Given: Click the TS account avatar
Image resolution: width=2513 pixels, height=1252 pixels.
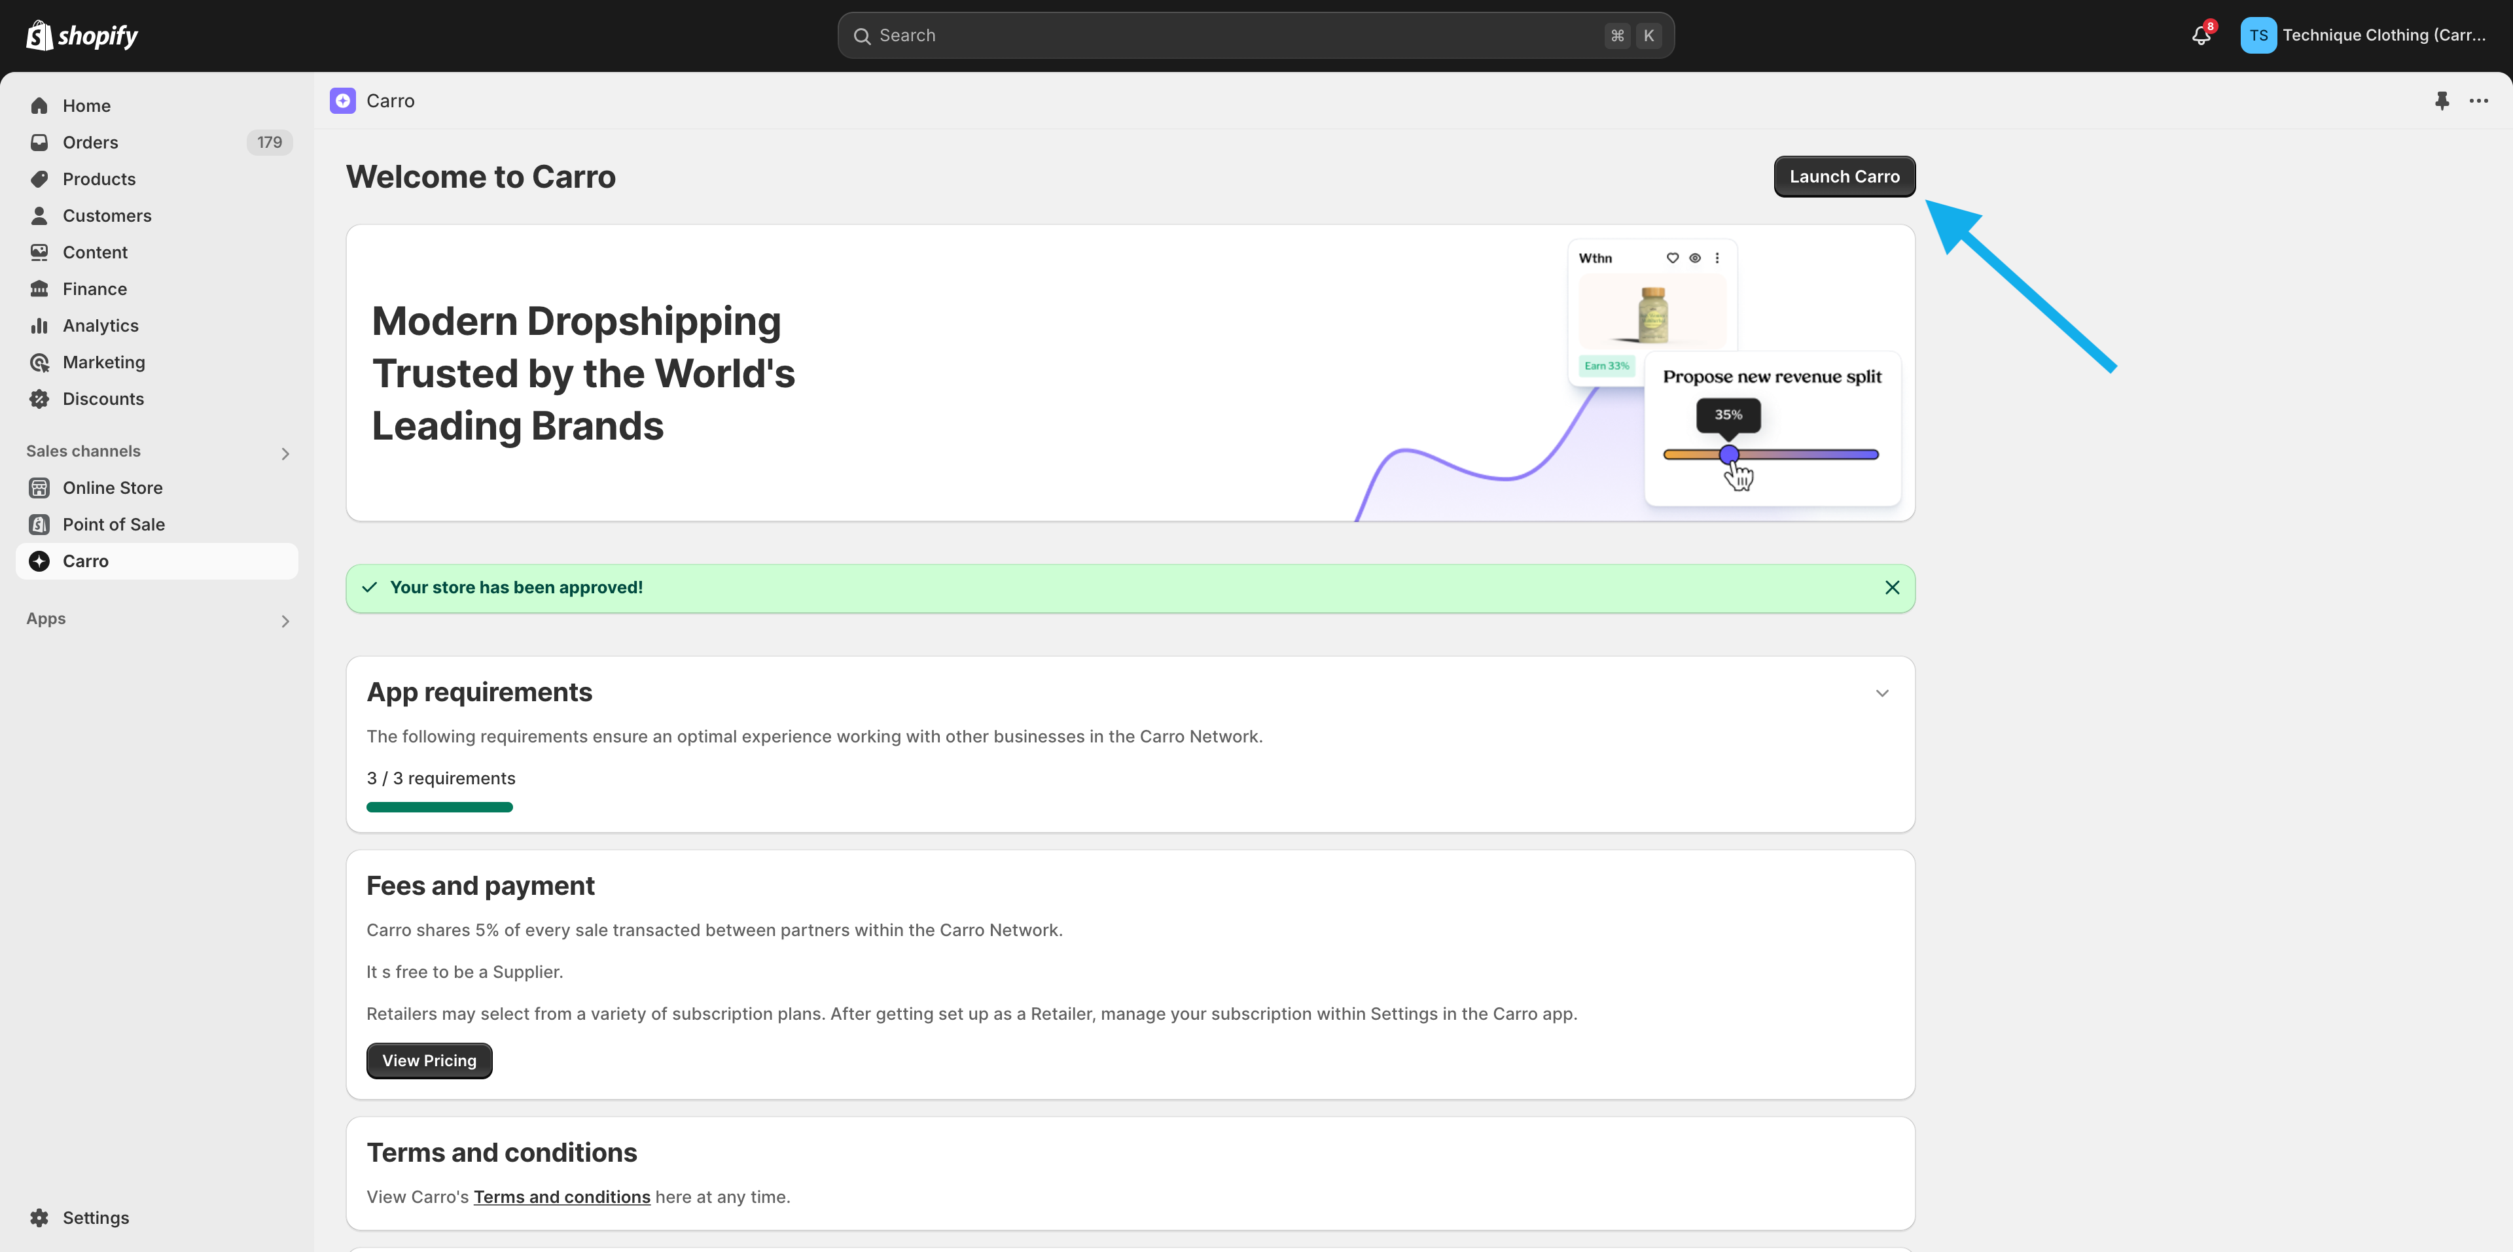Looking at the screenshot, I should [2257, 35].
